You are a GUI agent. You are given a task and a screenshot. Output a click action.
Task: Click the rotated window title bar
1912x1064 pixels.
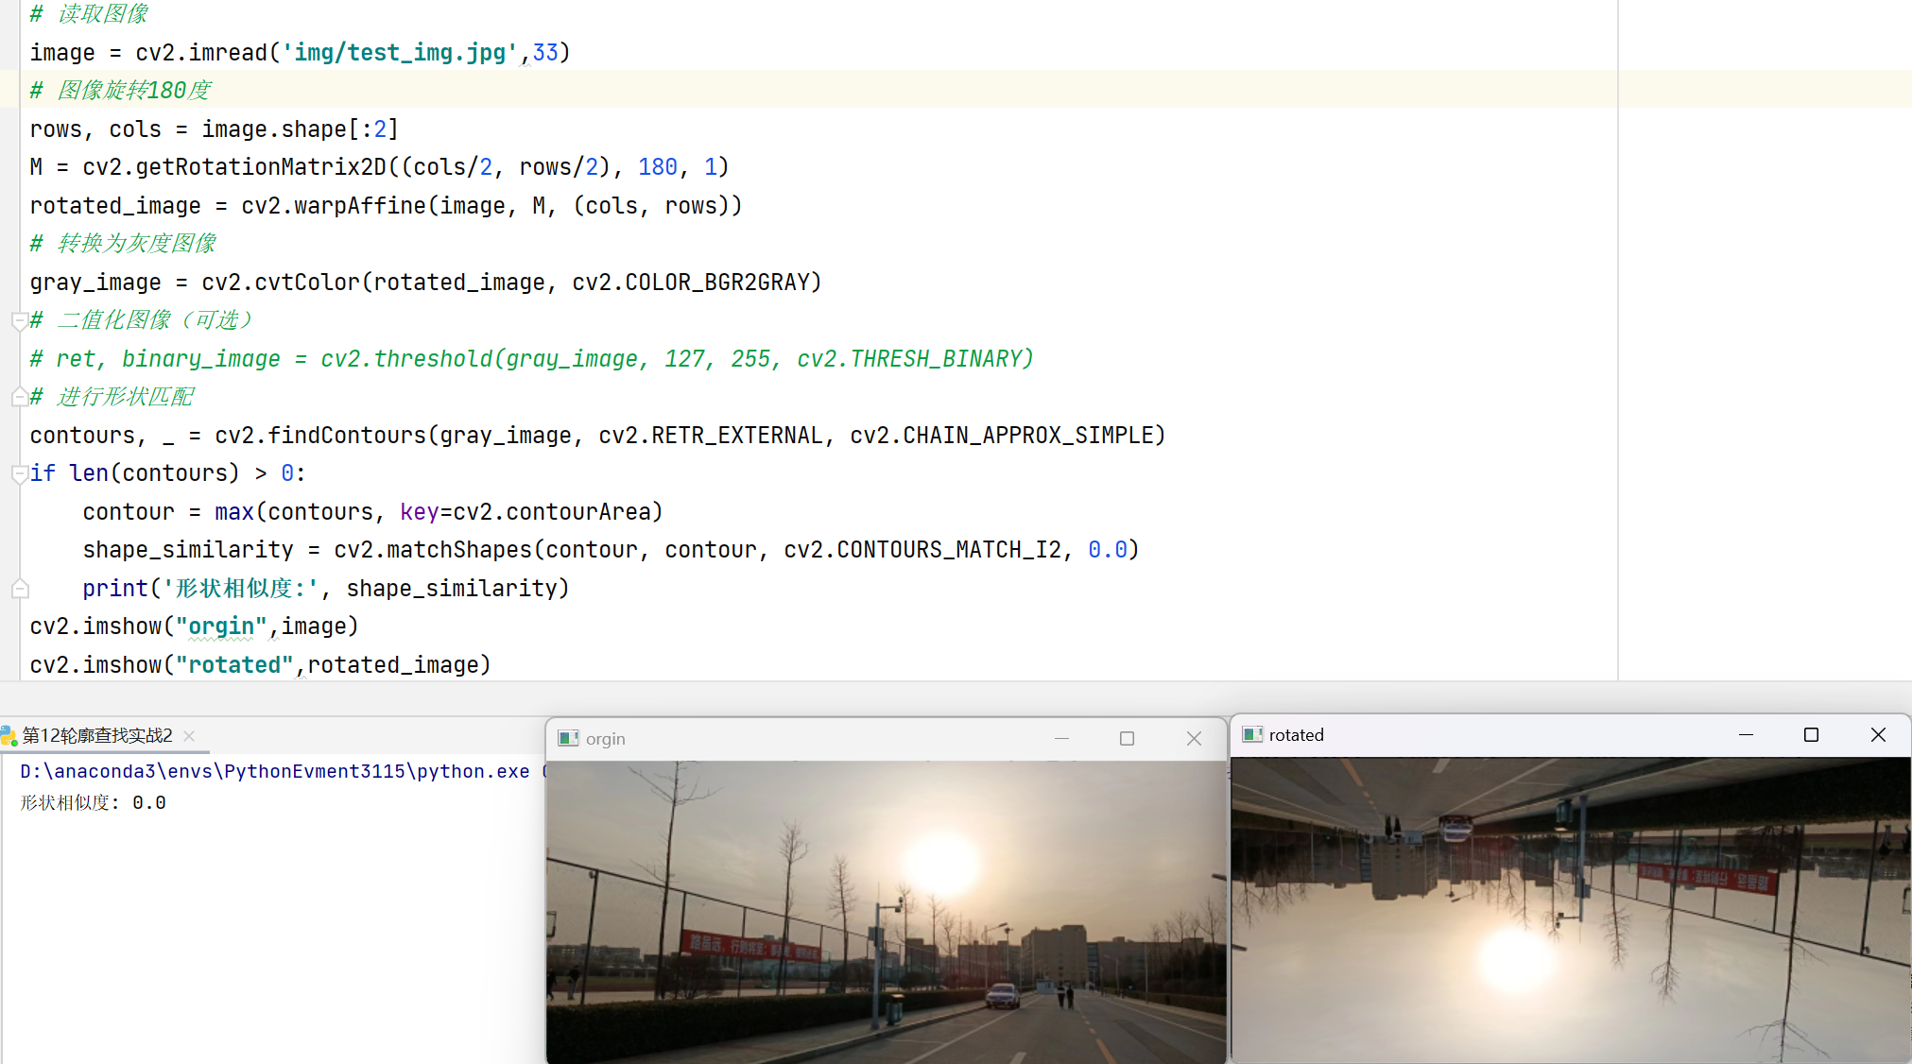pos(1512,734)
